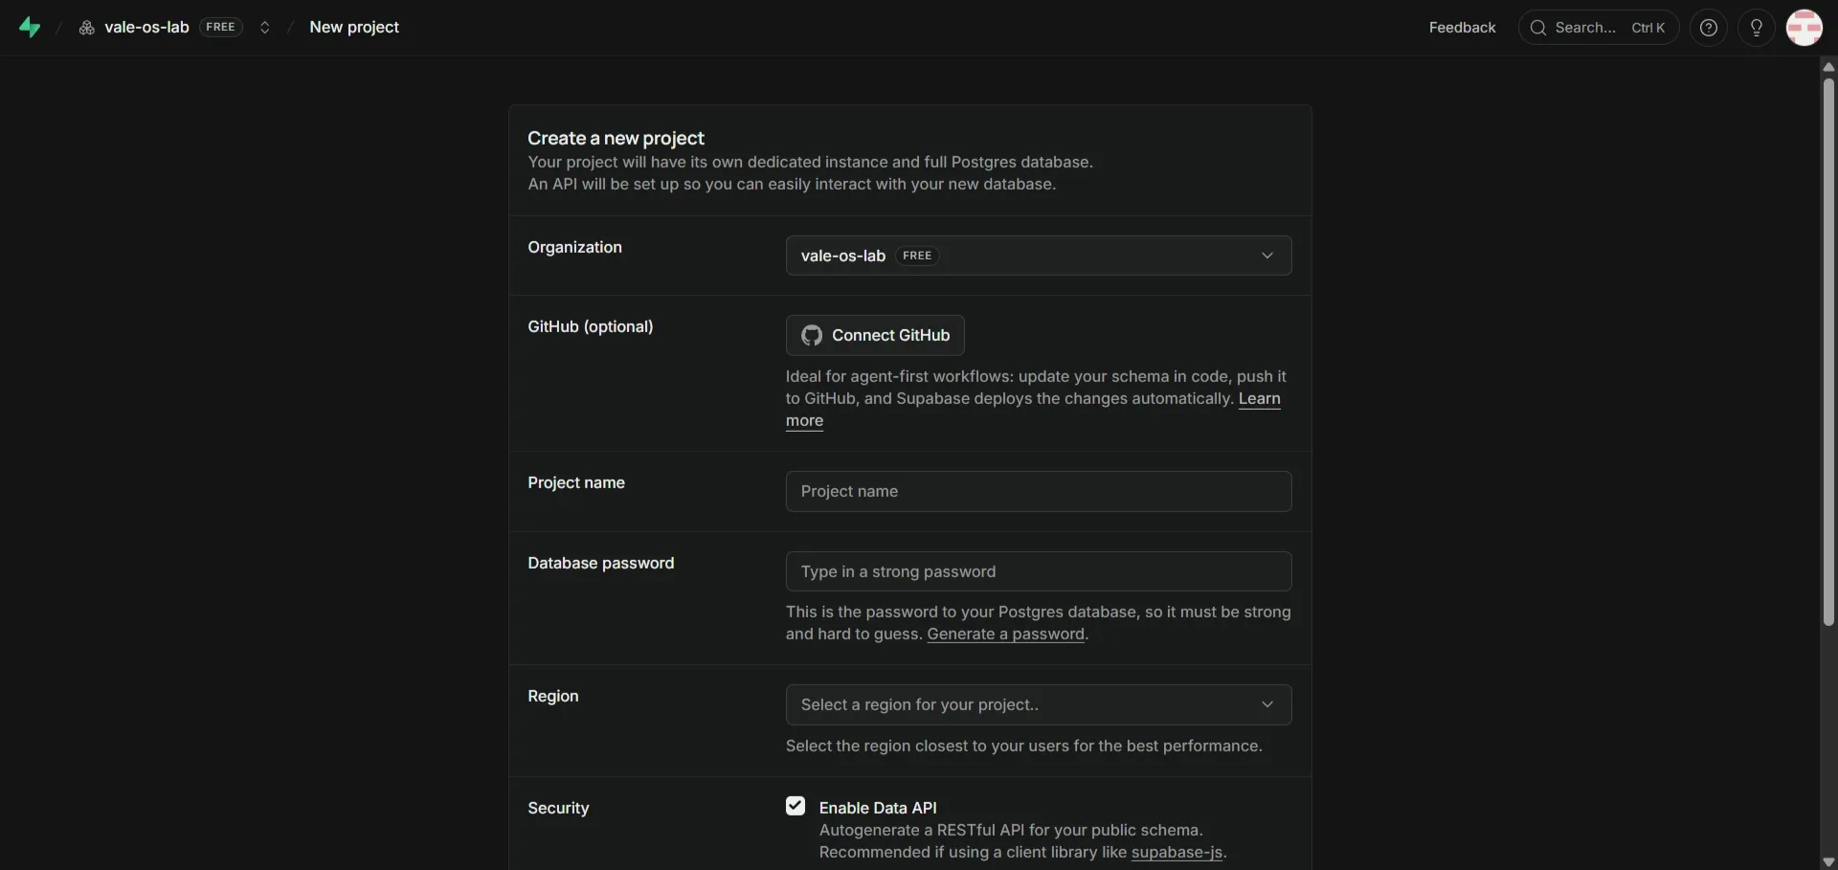1838x870 pixels.
Task: Click the scrollbar up arrow
Action: pyautogui.click(x=1828, y=66)
